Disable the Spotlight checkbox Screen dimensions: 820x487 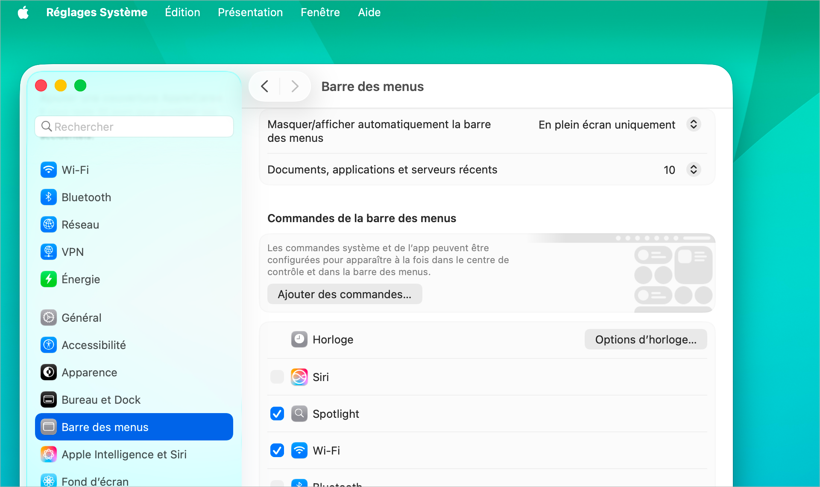coord(277,414)
